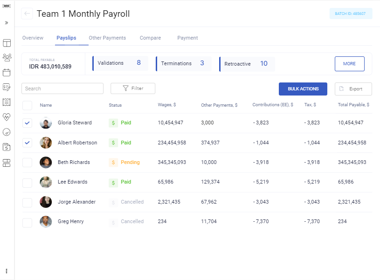Click the Search input field
Screen dimensions: 380x280
[x=62, y=88]
